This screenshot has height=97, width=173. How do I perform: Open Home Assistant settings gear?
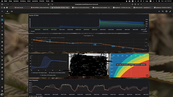(x=2, y=87)
